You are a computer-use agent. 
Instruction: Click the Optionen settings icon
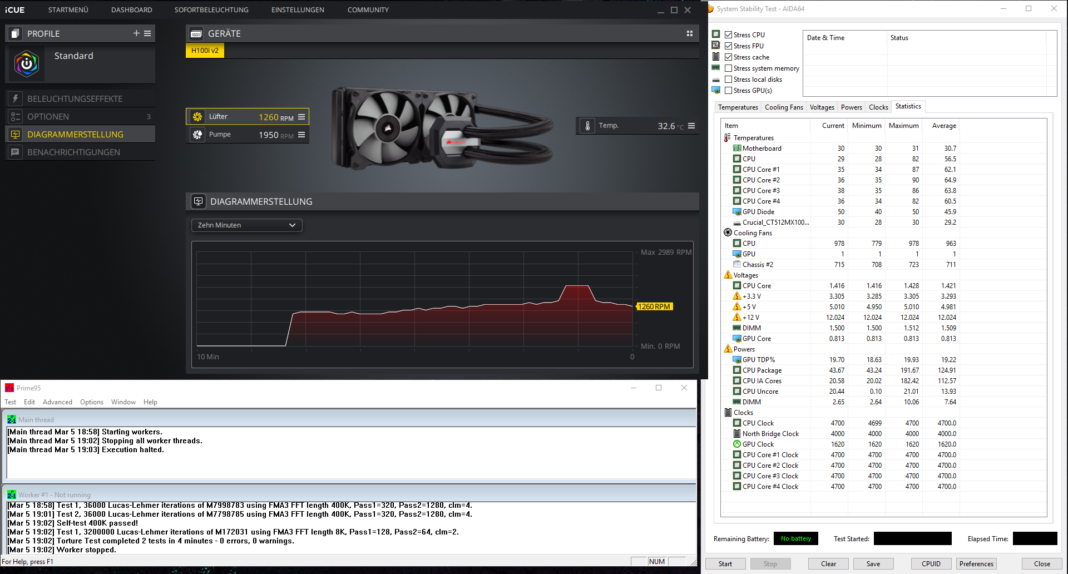[x=15, y=116]
